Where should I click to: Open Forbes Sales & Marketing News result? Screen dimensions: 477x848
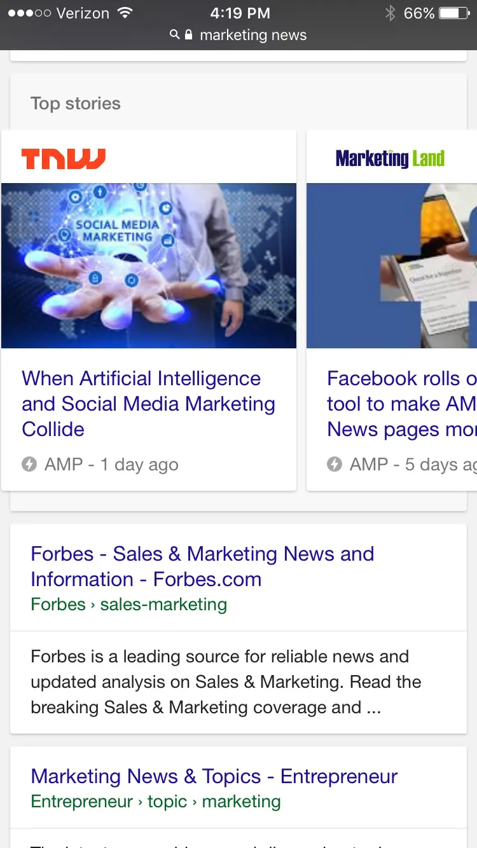[202, 566]
